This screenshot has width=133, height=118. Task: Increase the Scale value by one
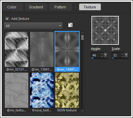click(x=123, y=54)
